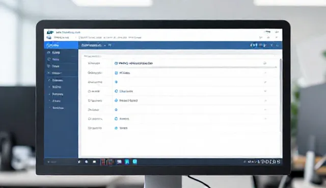The width and height of the screenshot is (326, 188).
Task: Click the app logo in the title bar
Action: (50, 32)
